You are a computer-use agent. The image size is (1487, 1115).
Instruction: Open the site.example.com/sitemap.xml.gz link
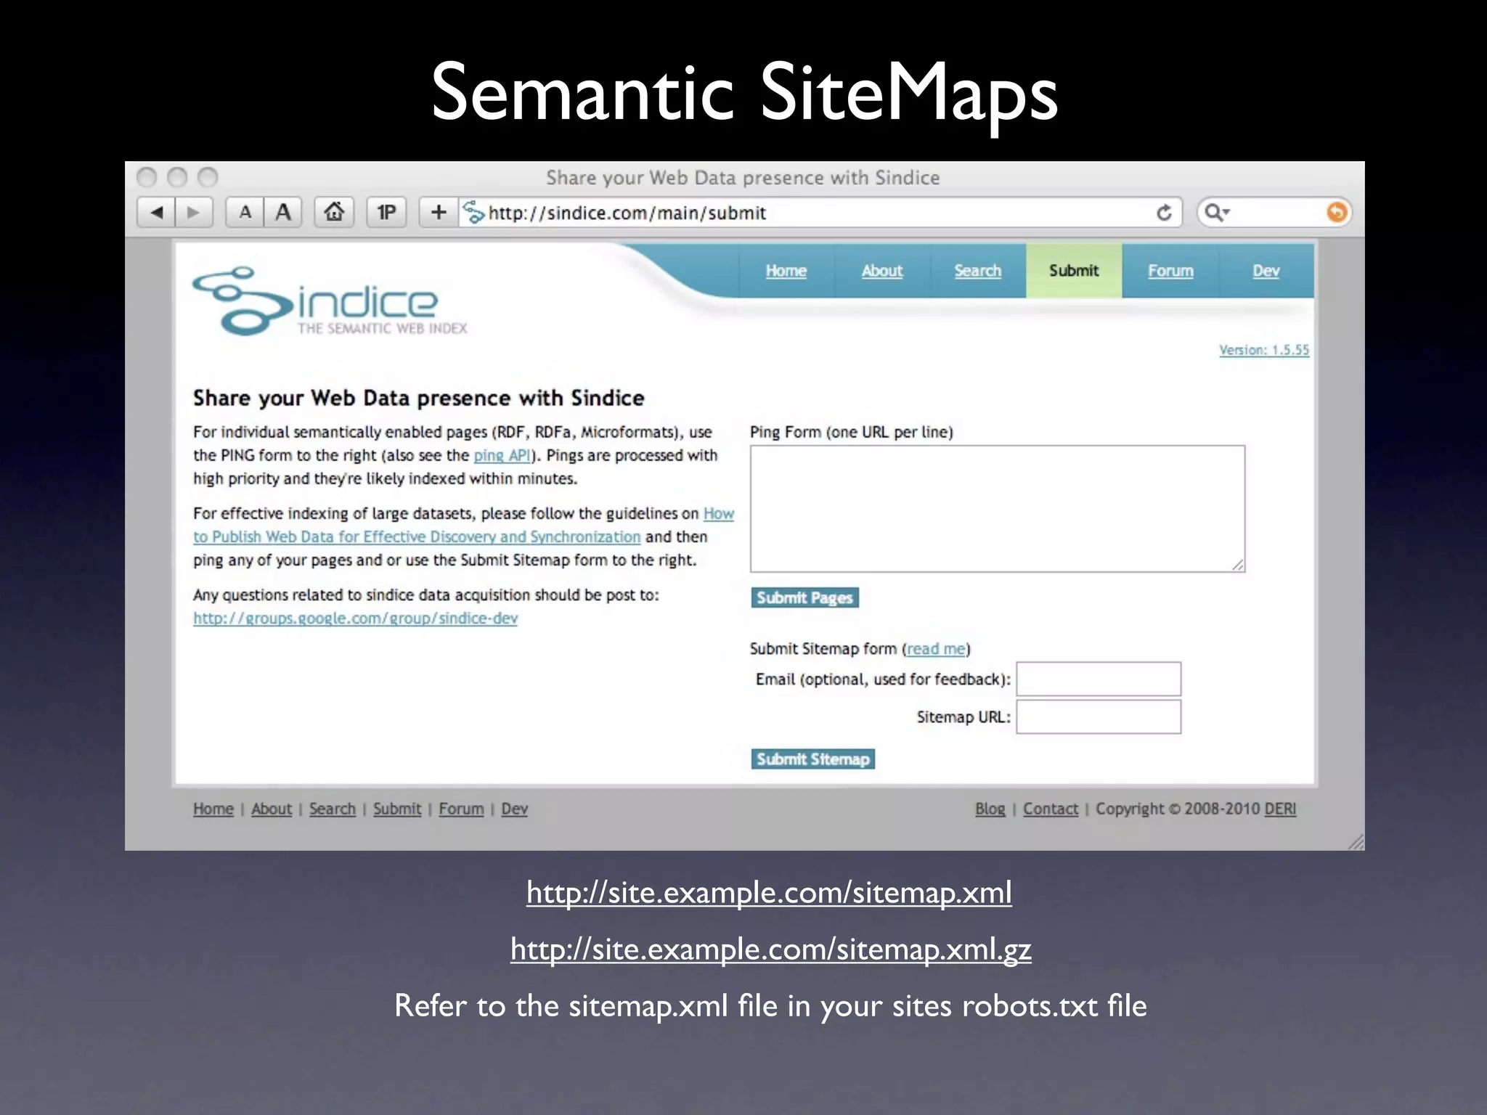point(770,949)
